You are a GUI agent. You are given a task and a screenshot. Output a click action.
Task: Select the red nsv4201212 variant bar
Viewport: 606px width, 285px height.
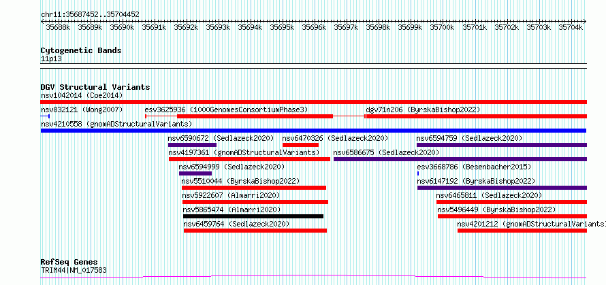(522, 231)
